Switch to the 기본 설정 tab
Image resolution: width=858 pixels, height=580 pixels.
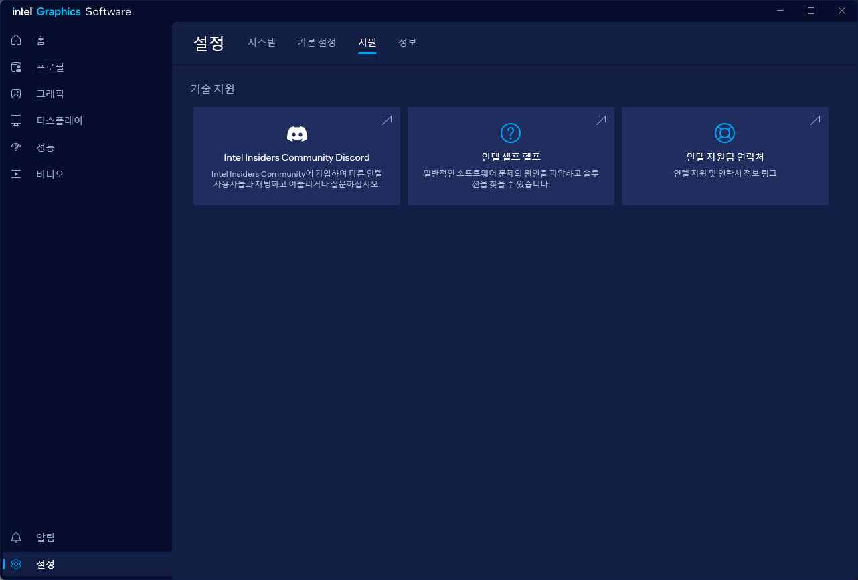pyautogui.click(x=317, y=42)
